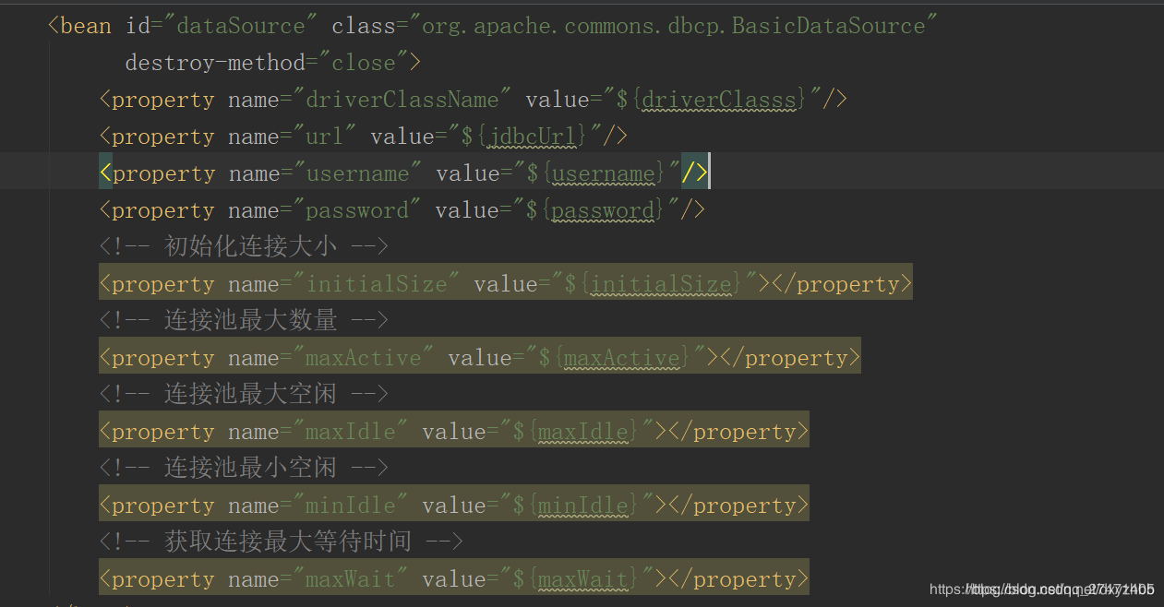Click the name="minIdle" attribute
The height and width of the screenshot is (607, 1164).
pos(318,506)
